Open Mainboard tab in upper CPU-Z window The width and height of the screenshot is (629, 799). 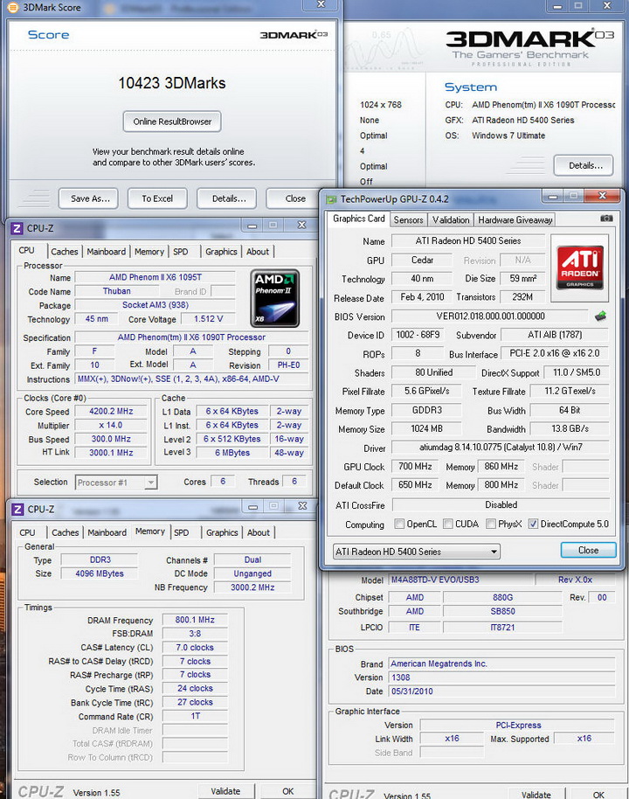pos(106,252)
